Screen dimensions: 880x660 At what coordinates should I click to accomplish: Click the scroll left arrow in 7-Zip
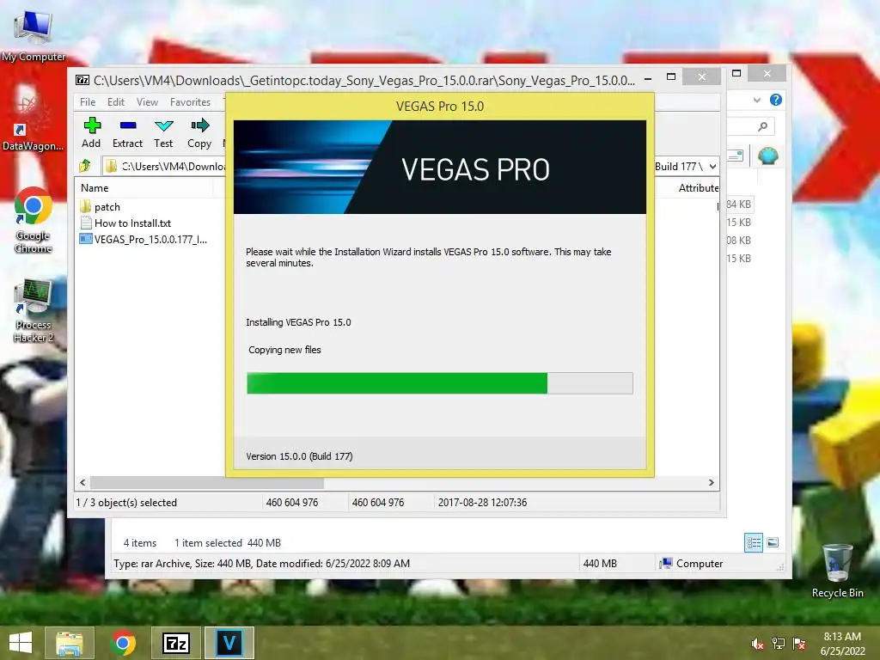[83, 483]
